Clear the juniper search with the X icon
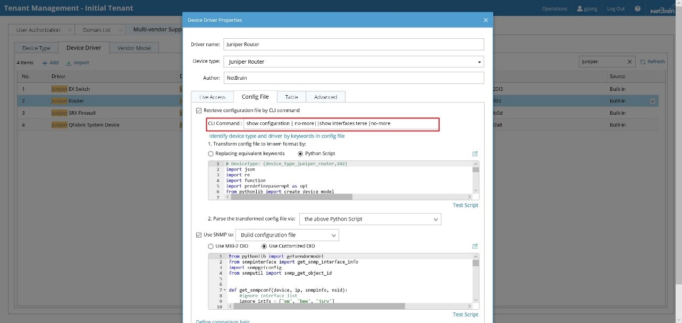 630,62
